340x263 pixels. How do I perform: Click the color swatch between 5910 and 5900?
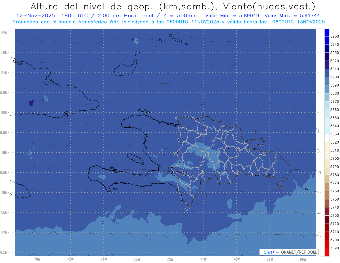tap(327, 73)
